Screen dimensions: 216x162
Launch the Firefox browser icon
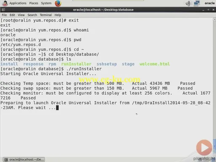tap(58, 3)
